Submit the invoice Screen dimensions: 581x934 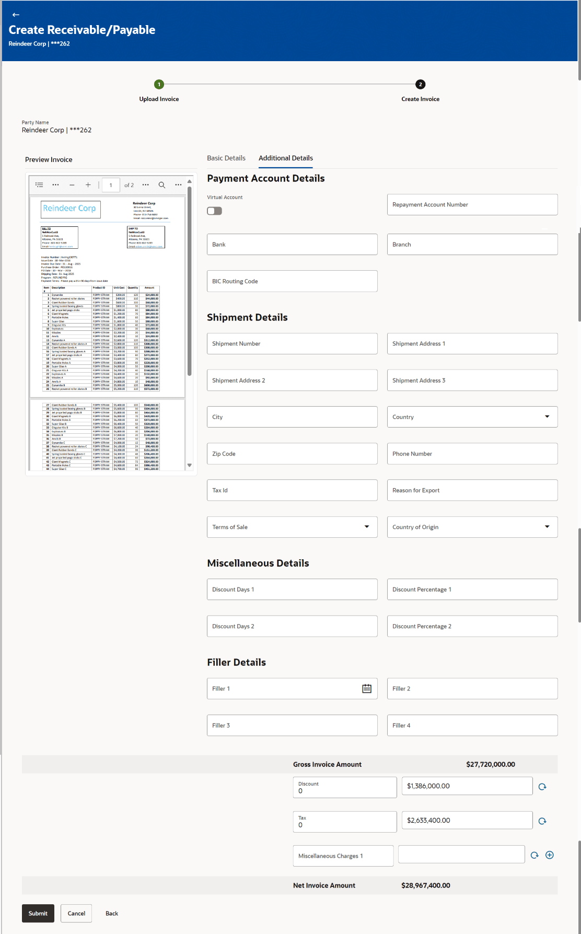tap(38, 913)
